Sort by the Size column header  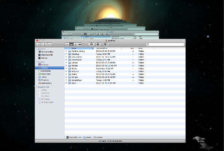(129, 48)
